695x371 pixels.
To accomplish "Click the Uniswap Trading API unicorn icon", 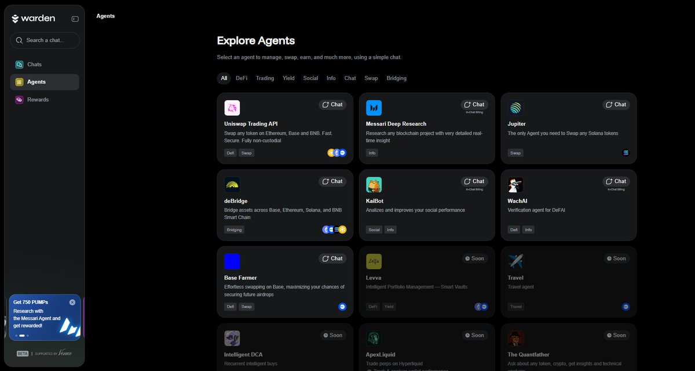I will coord(232,108).
